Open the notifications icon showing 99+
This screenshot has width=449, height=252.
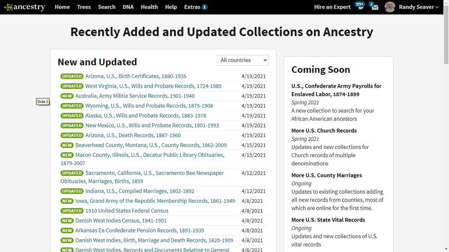coord(360,6)
